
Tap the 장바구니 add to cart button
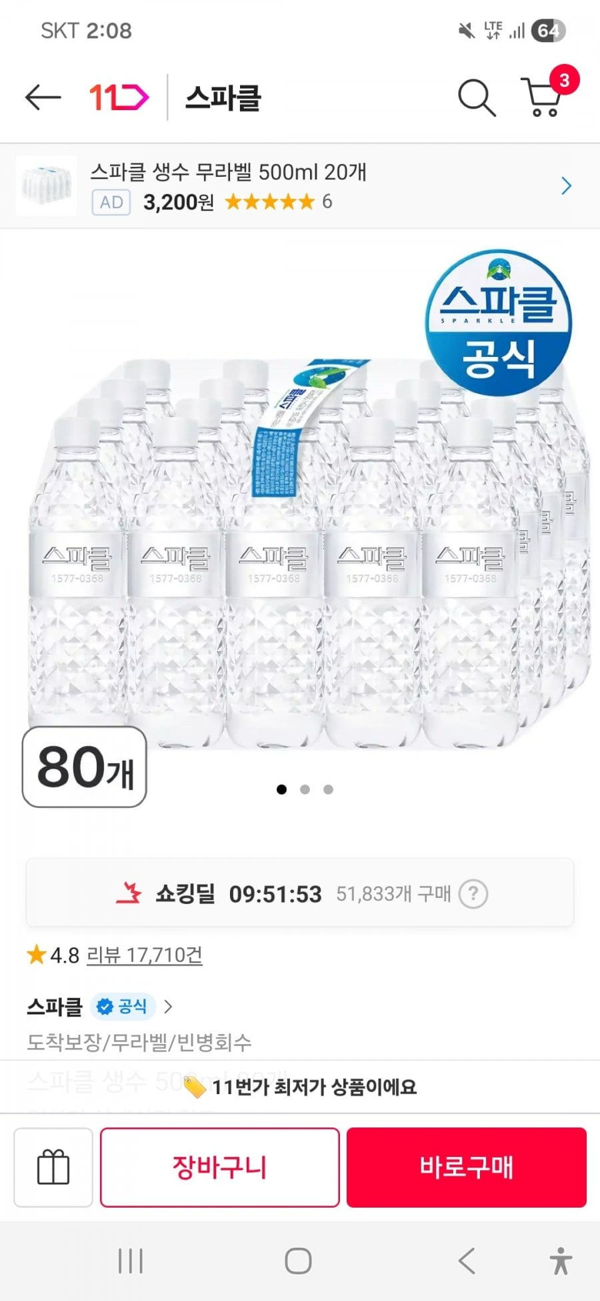[219, 1168]
